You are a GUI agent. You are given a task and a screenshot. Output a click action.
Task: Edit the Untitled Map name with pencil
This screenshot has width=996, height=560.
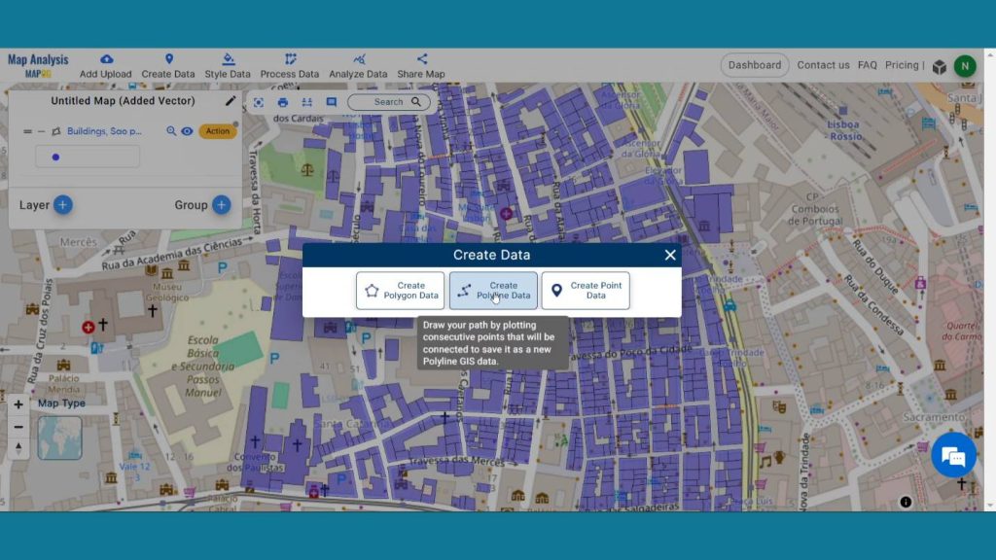click(231, 100)
